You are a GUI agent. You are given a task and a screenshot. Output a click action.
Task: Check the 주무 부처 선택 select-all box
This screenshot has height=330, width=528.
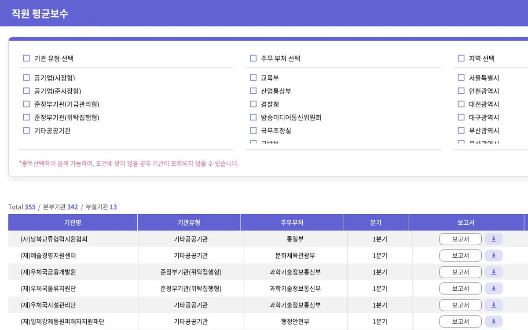tap(253, 58)
